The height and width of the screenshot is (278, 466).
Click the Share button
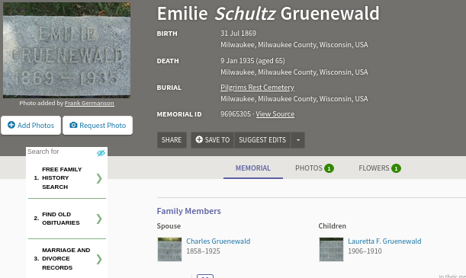pyautogui.click(x=172, y=140)
